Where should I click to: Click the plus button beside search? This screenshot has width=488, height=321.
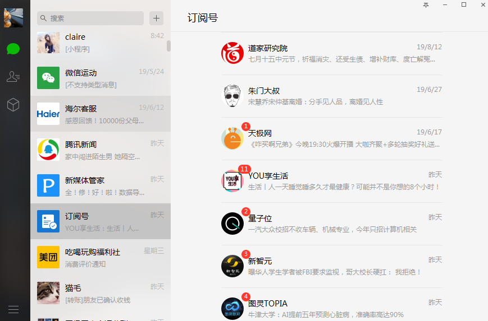pos(156,18)
